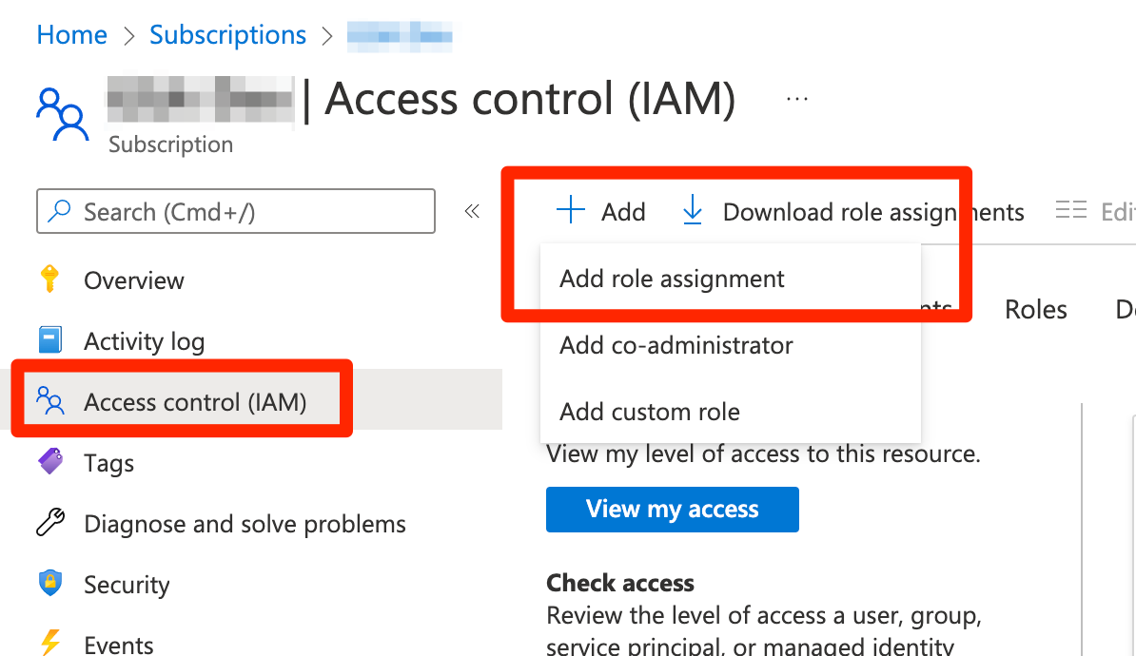Click the Overview key icon

(x=49, y=280)
